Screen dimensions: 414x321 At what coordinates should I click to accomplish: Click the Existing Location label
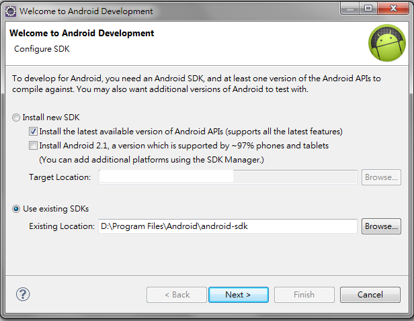tap(62, 227)
